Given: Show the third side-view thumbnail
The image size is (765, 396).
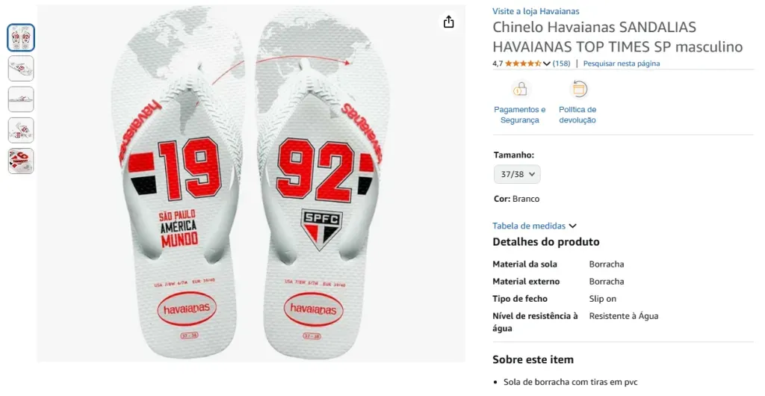Looking at the screenshot, I should coord(21,99).
